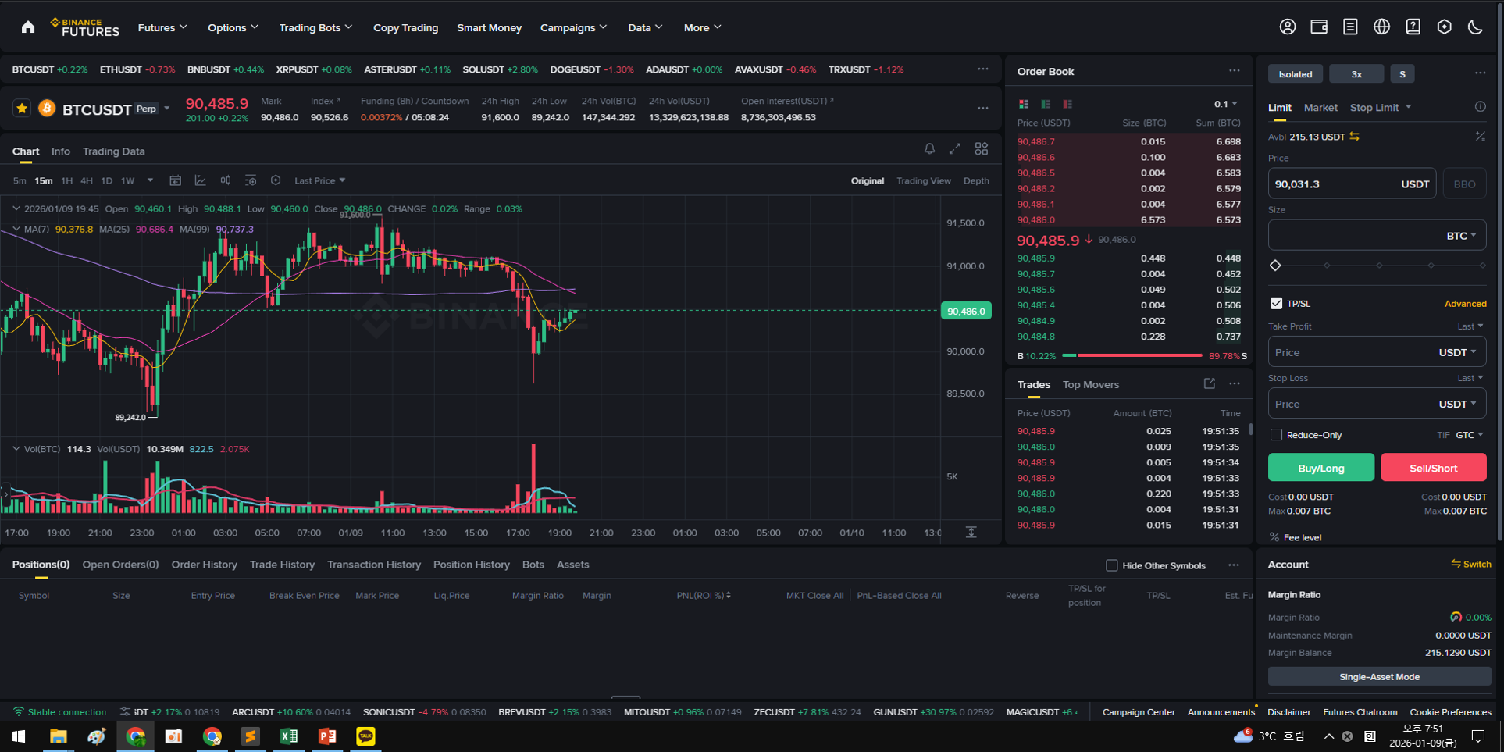Viewport: 1504px width, 752px height.
Task: Uncheck the TP/SL checkbox
Action: tap(1276, 303)
